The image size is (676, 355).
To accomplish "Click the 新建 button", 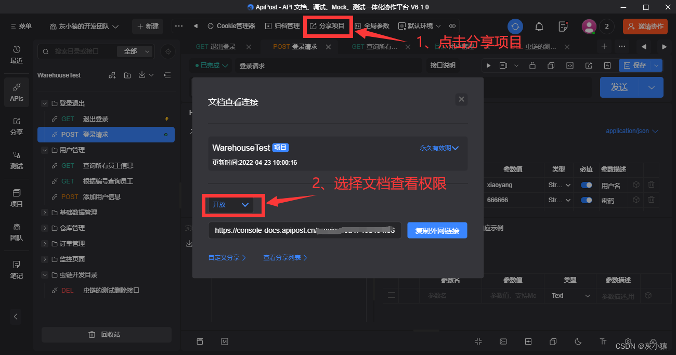I will point(148,26).
